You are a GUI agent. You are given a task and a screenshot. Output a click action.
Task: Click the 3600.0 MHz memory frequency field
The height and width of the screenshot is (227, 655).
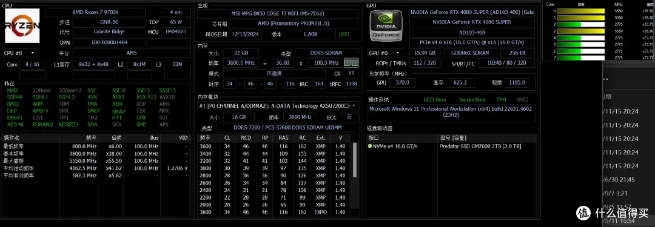[x=241, y=63]
